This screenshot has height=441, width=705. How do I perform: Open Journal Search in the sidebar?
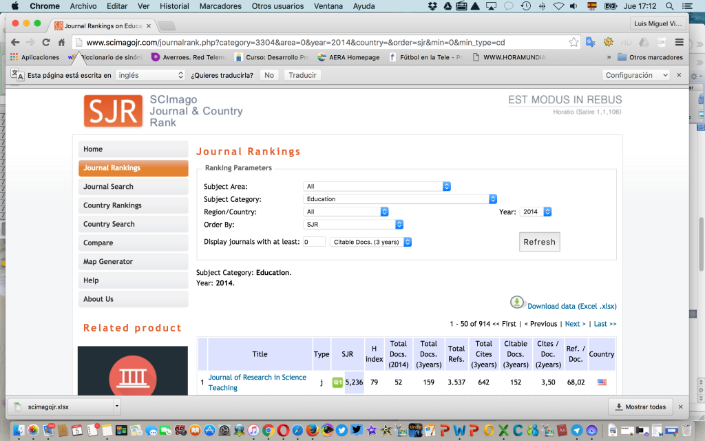(133, 186)
